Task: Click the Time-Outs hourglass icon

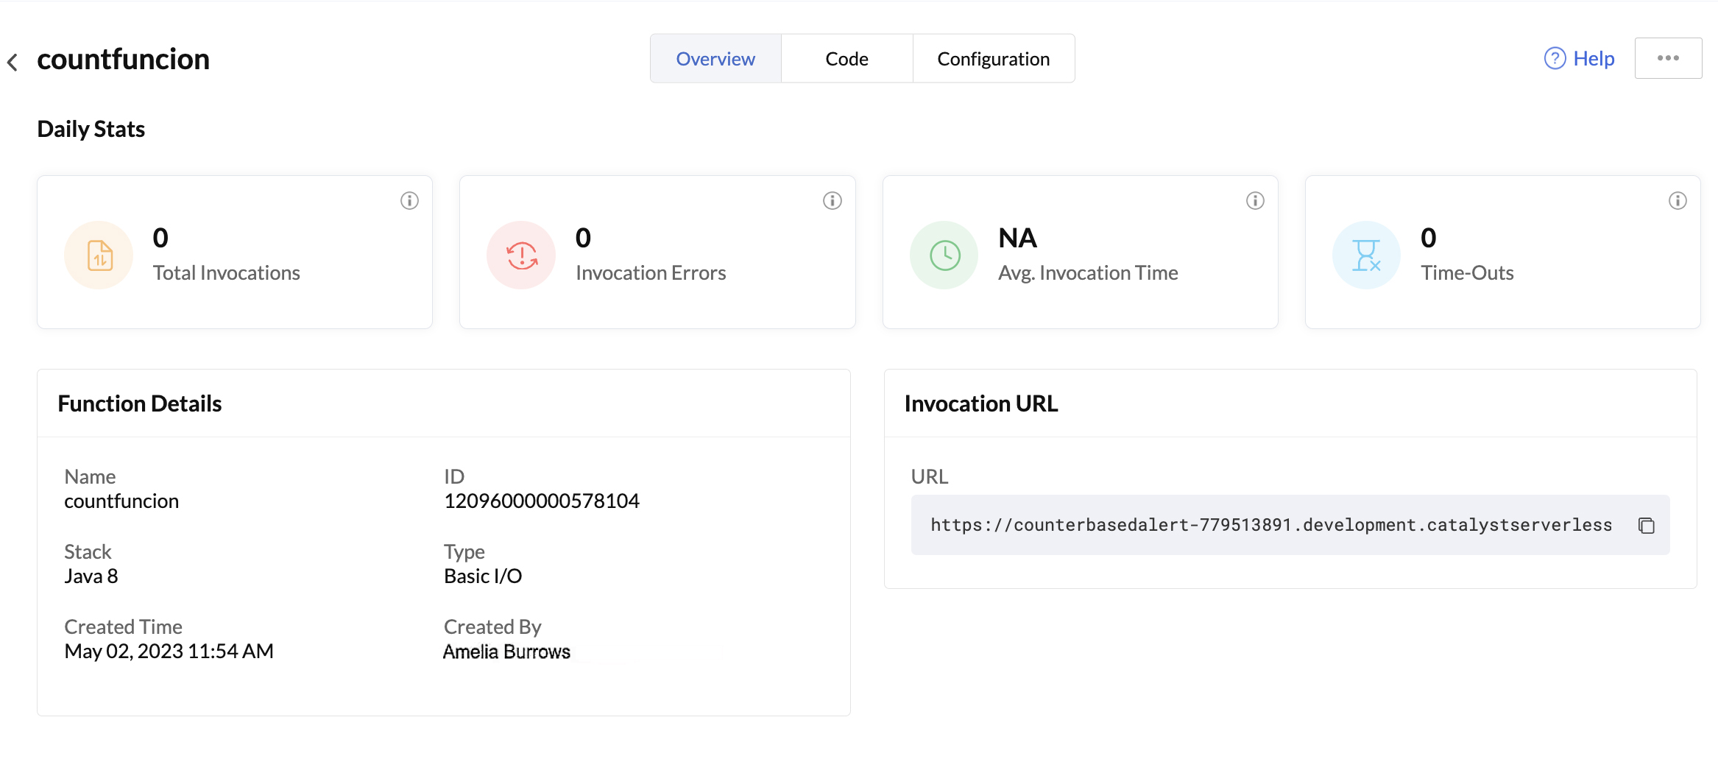Action: tap(1366, 255)
